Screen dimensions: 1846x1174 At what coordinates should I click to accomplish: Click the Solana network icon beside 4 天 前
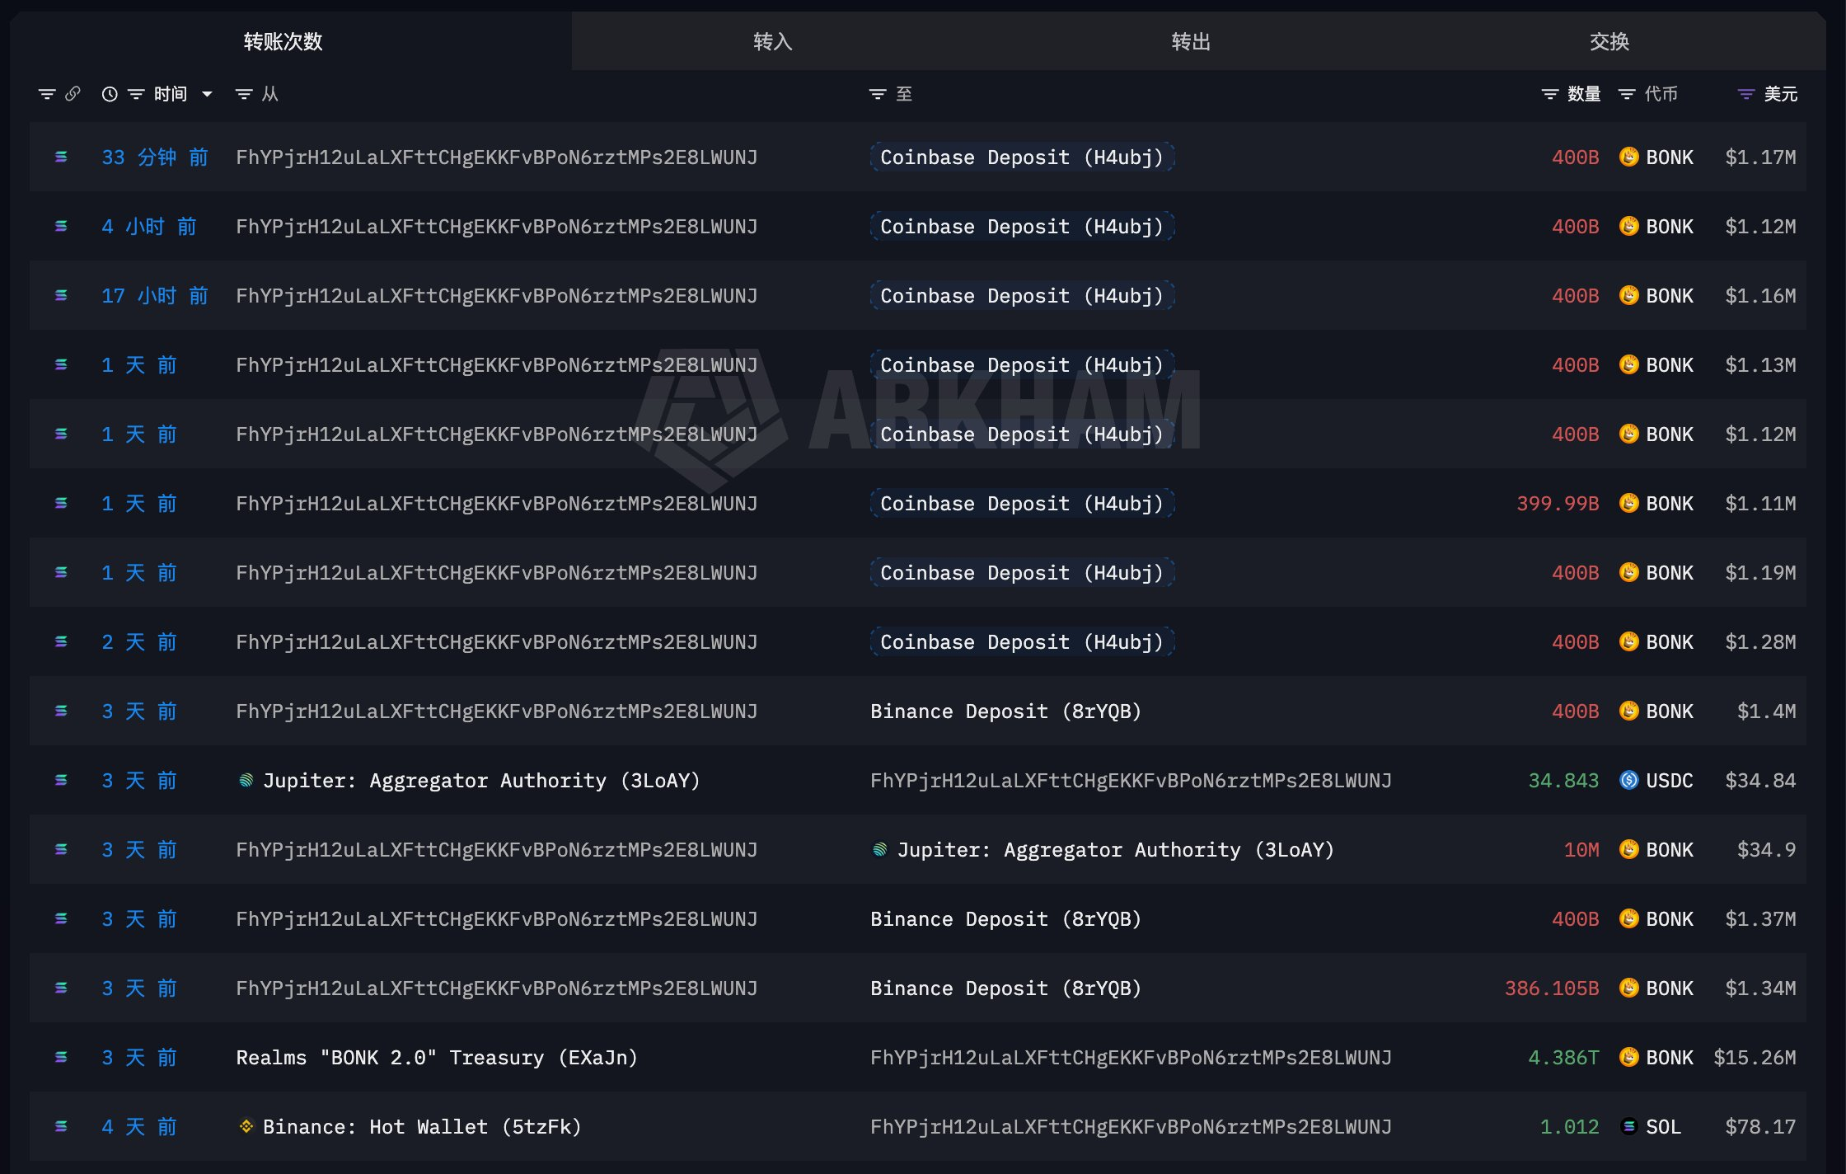point(61,1126)
